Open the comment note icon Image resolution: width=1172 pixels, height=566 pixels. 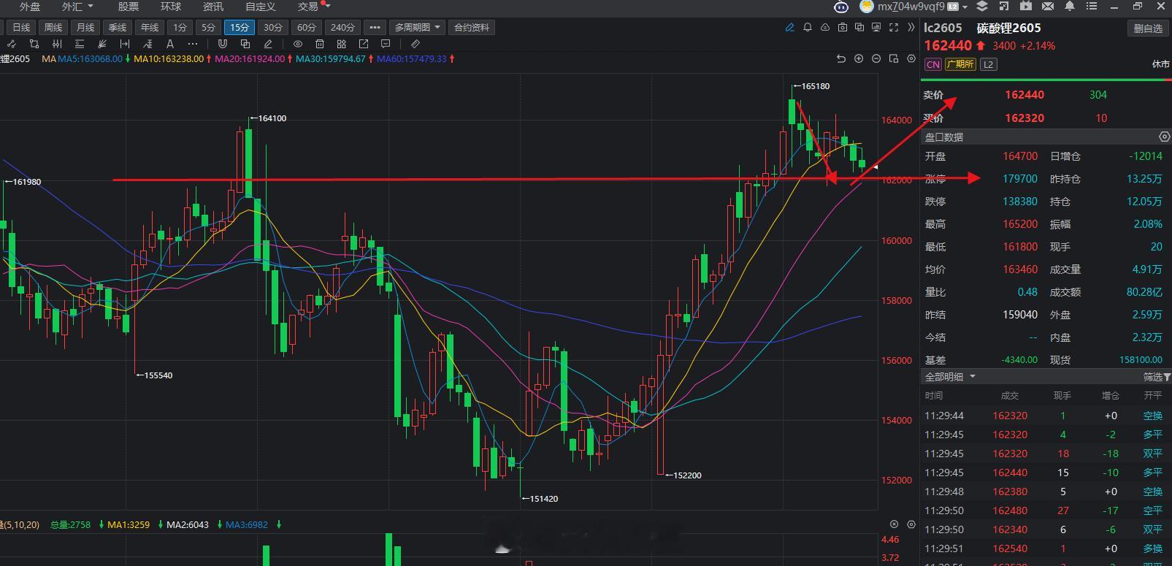coord(386,44)
